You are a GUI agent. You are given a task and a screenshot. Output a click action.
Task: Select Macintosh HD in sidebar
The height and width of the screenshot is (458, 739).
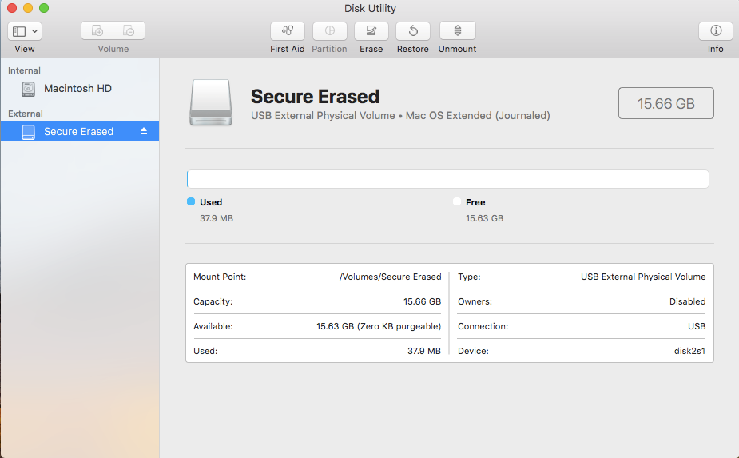pos(80,89)
